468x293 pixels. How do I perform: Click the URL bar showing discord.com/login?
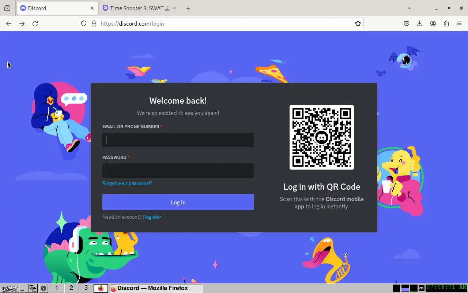(221, 23)
